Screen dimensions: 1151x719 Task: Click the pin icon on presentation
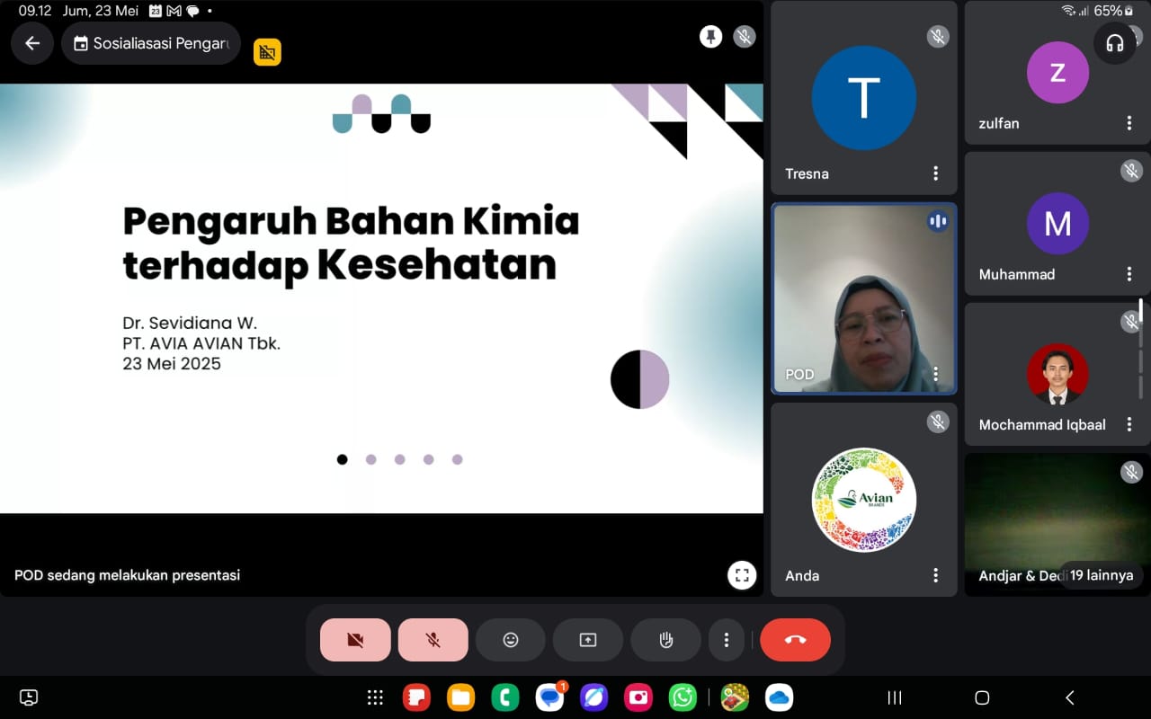pos(711,37)
